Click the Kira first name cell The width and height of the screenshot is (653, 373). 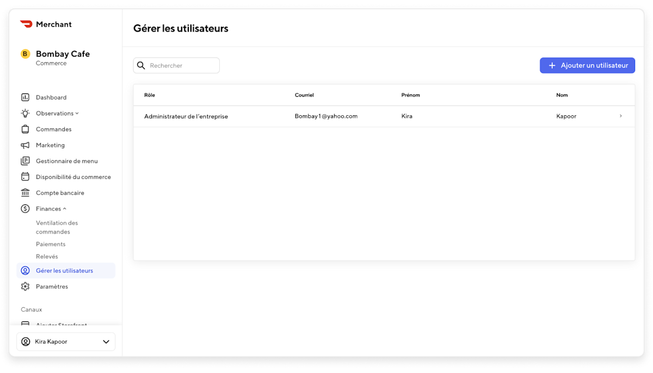point(407,116)
